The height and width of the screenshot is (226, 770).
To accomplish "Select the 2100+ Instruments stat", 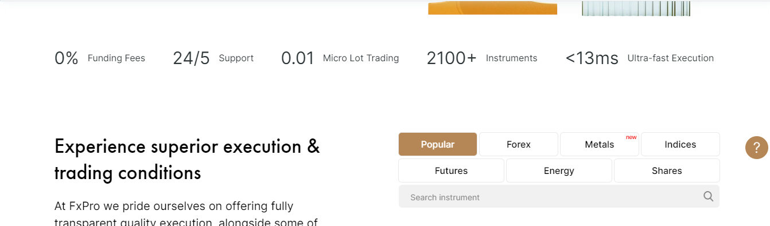I will (482, 58).
